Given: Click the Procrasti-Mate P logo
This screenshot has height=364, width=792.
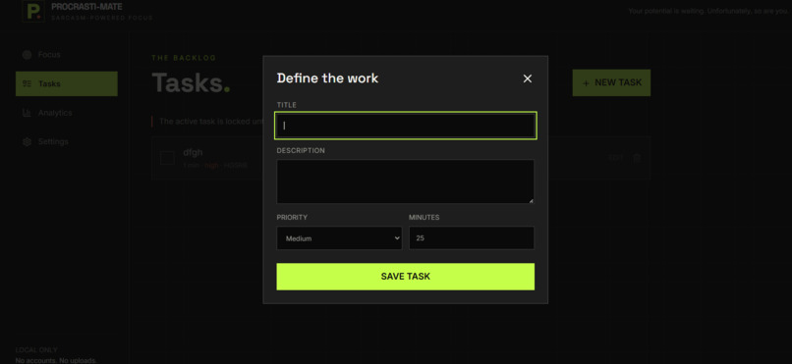Looking at the screenshot, I should click(33, 11).
